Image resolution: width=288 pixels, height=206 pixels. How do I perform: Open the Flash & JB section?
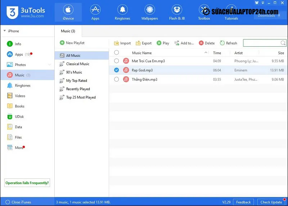tap(177, 12)
